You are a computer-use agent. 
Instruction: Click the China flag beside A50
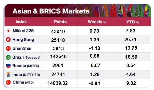coord(8,83)
